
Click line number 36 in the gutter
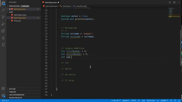click(46, 57)
